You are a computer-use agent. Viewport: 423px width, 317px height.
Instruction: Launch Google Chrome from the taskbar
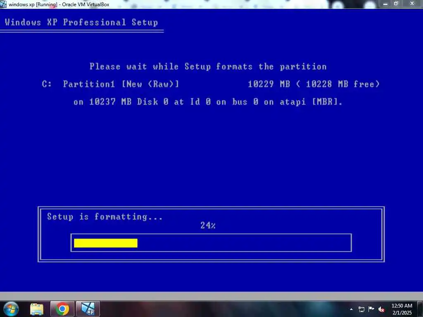click(62, 309)
